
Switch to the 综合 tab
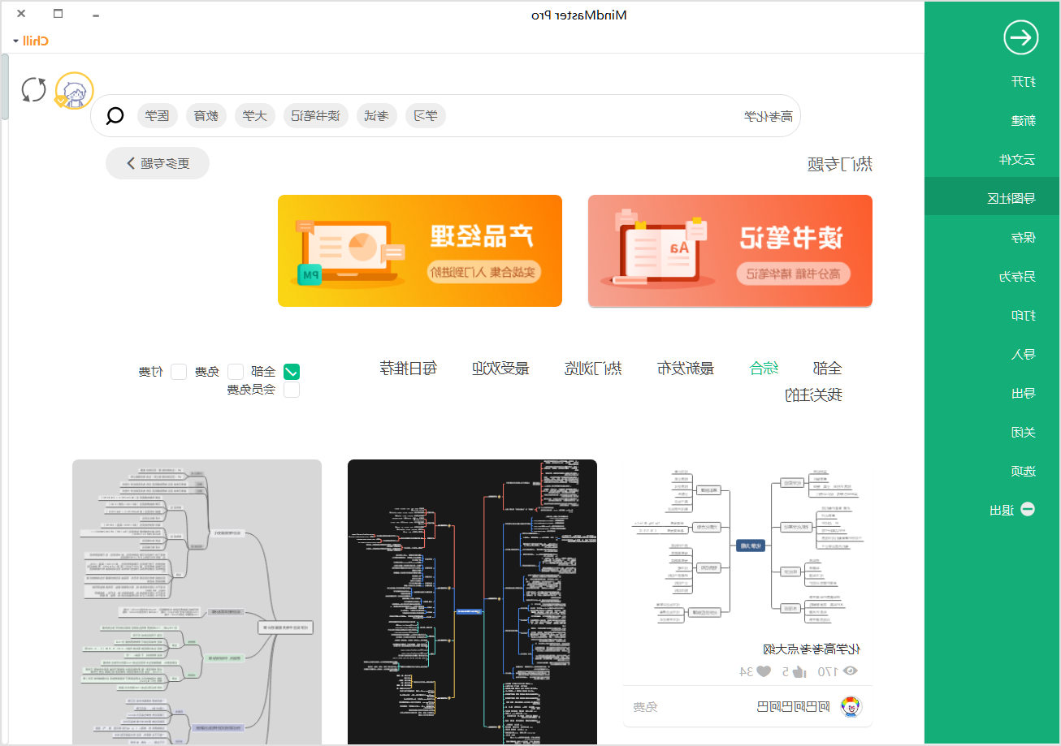[x=764, y=369]
